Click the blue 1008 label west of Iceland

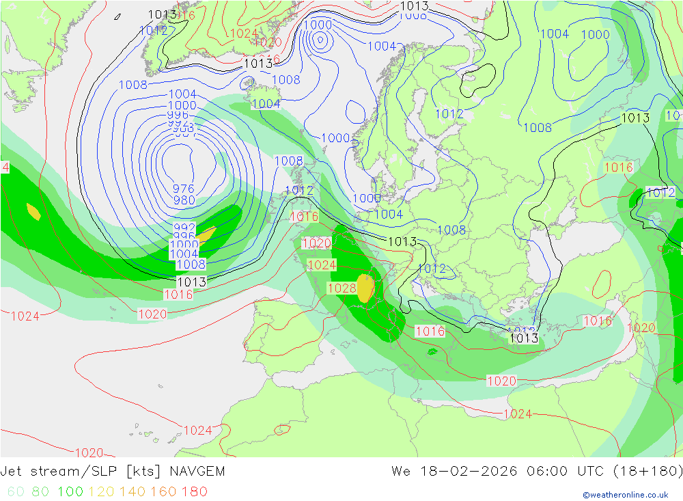coord(133,85)
